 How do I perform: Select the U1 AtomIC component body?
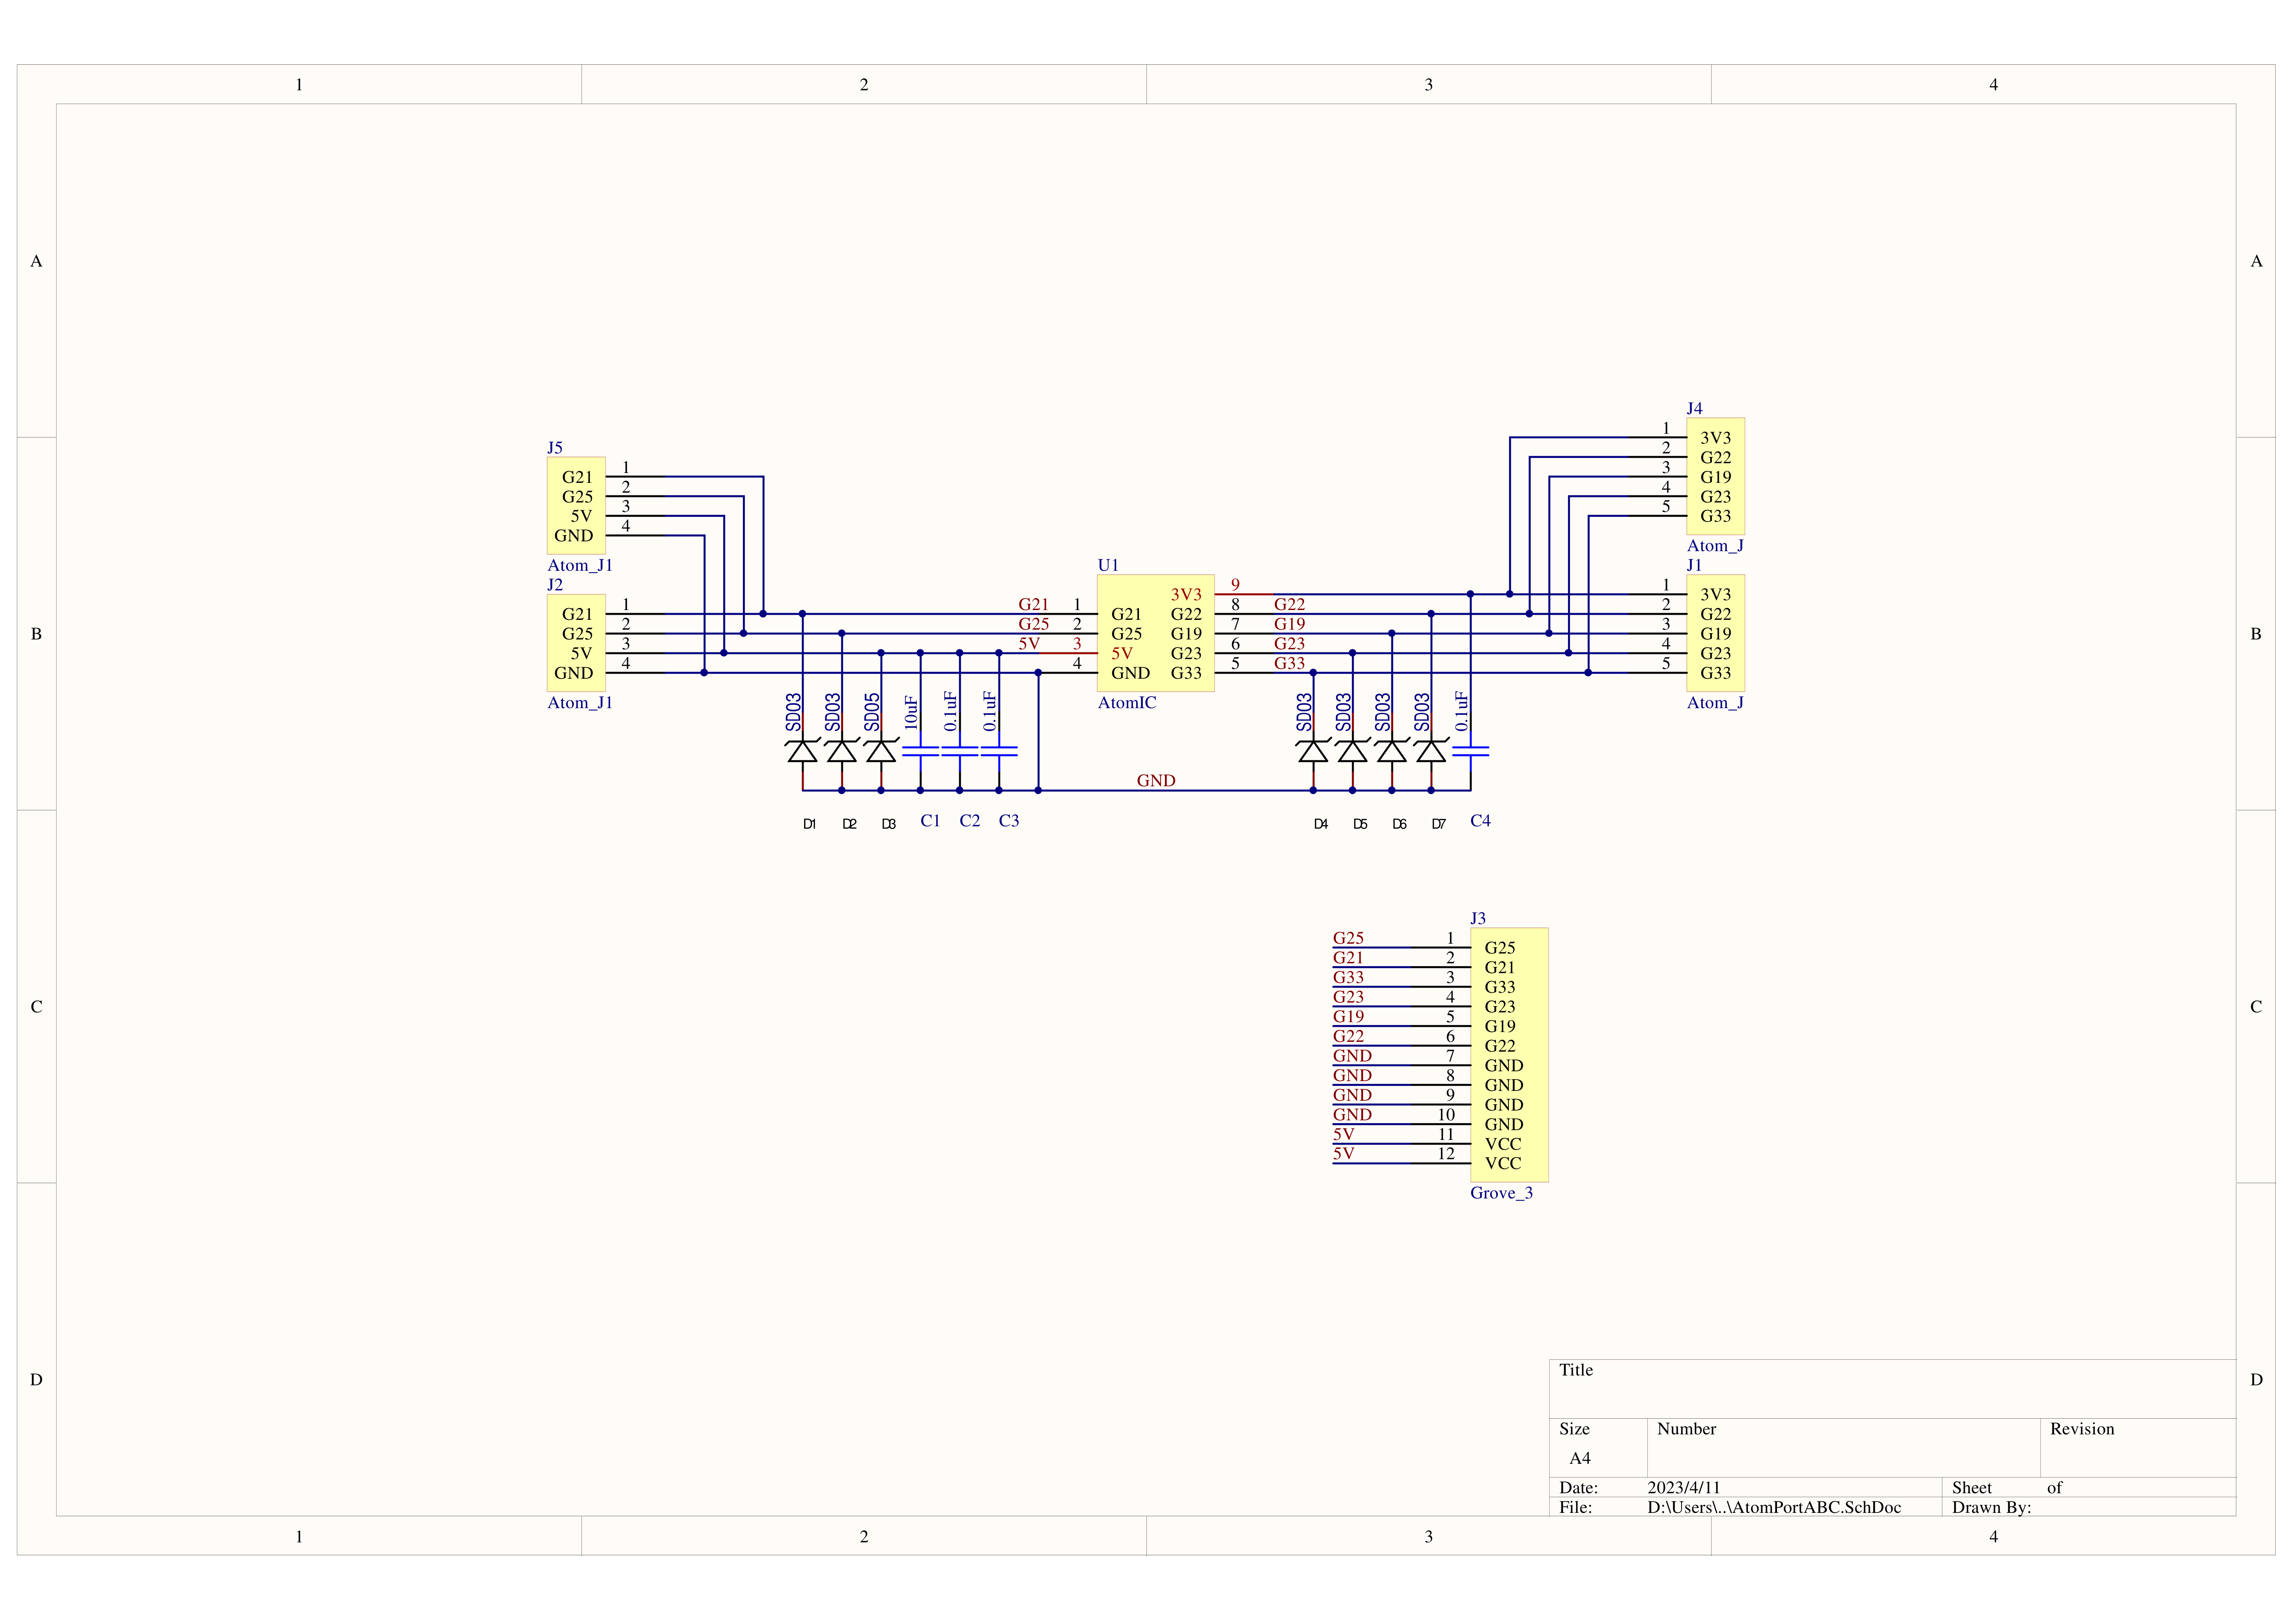1155,633
